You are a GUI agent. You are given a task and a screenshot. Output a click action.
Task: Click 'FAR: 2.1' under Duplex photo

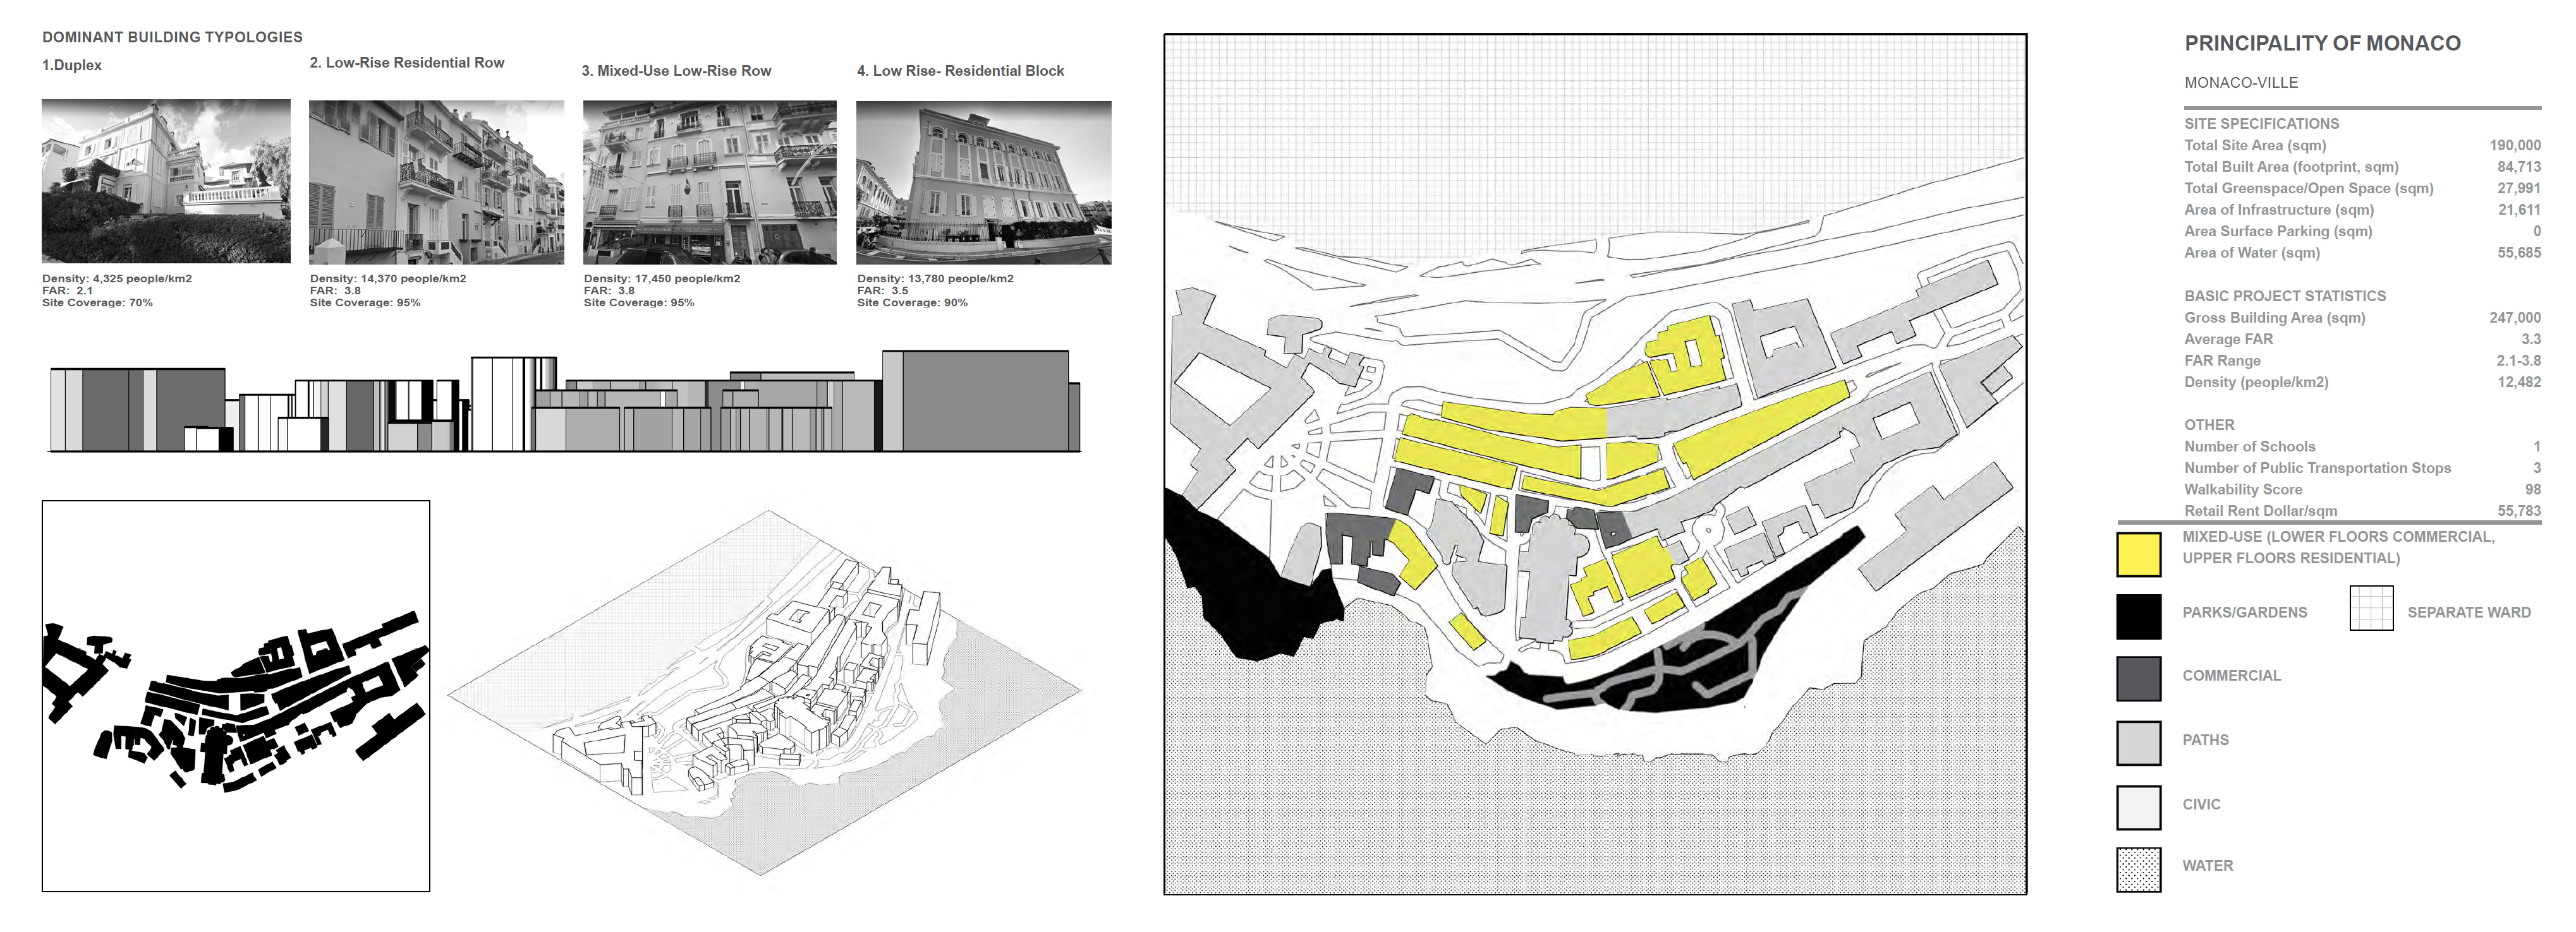tap(67, 290)
